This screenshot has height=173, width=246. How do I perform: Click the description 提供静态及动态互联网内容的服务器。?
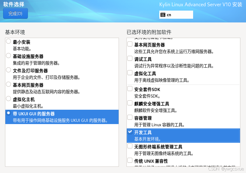point(46,92)
